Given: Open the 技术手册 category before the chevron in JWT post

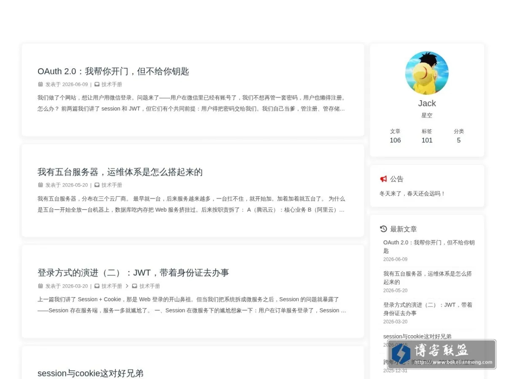Looking at the screenshot, I should [x=112, y=286].
